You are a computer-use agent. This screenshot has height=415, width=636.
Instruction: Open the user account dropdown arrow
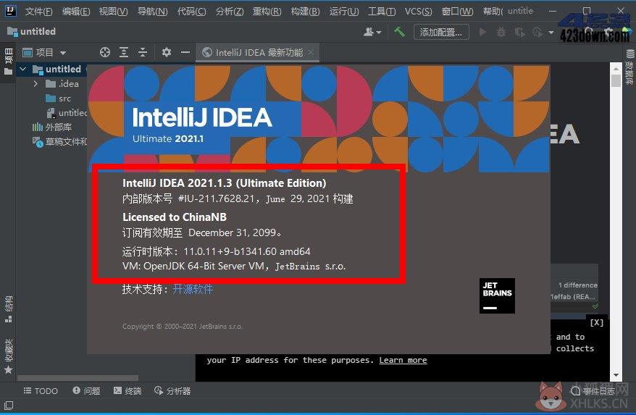pos(379,32)
